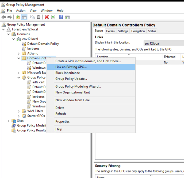Expand the Sites tree node
Viewport: 184px width, 178px height.
tap(8, 121)
